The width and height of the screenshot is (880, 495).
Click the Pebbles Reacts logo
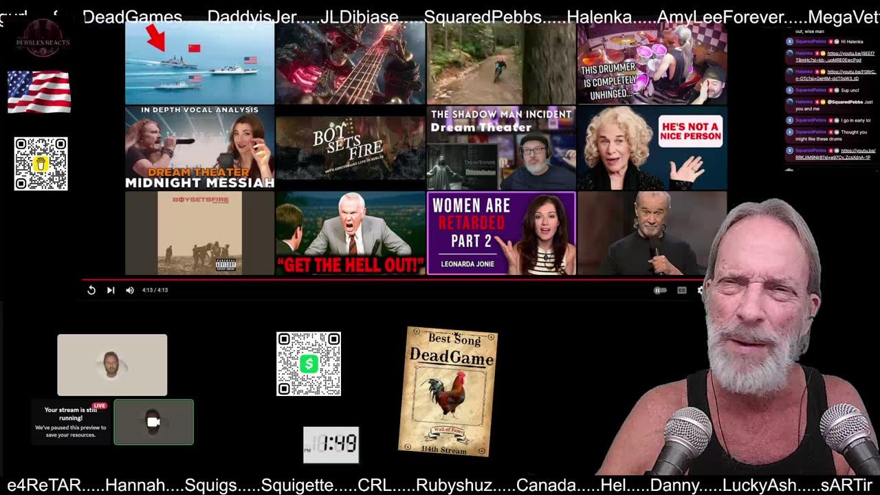coord(43,38)
